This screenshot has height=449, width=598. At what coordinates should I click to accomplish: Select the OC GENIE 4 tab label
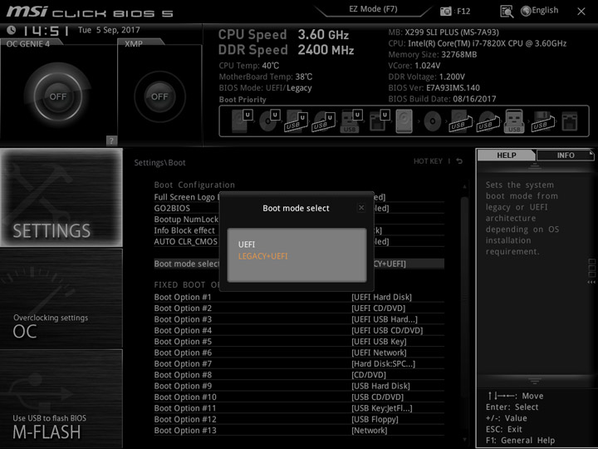(28, 43)
